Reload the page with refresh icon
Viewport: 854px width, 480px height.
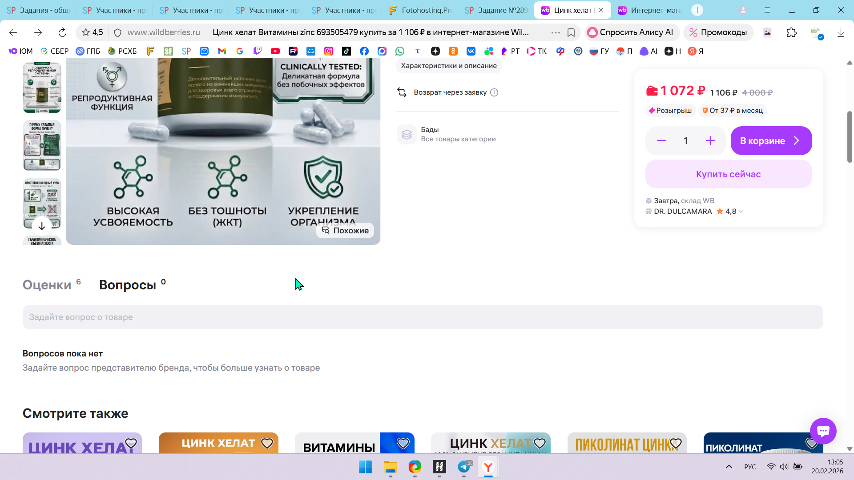[x=62, y=32]
